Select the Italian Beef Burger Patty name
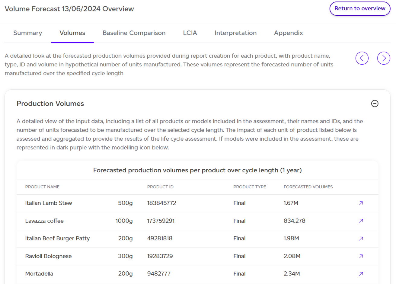Viewport: 396px width, 284px height. 57,238
